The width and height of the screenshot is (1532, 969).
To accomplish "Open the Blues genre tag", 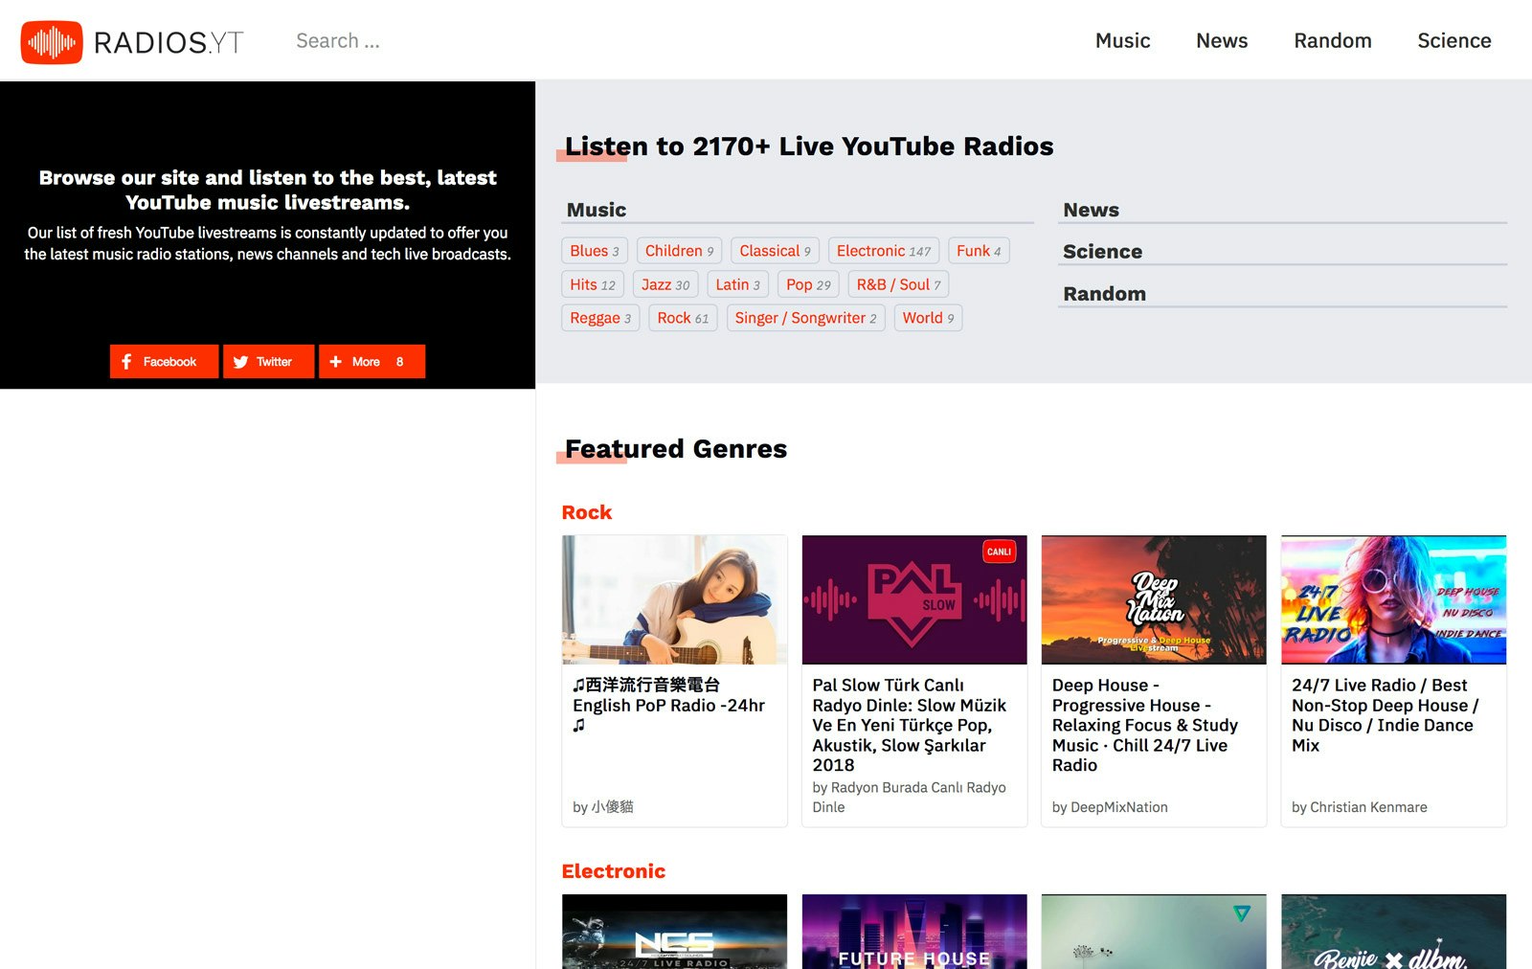I will click(594, 250).
